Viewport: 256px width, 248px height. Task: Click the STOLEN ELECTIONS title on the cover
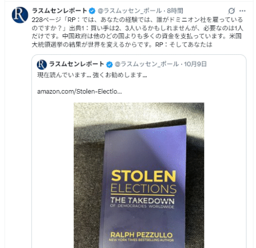[143, 182]
